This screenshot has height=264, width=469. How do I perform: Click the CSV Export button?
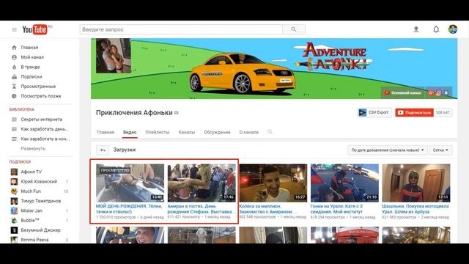(x=374, y=112)
